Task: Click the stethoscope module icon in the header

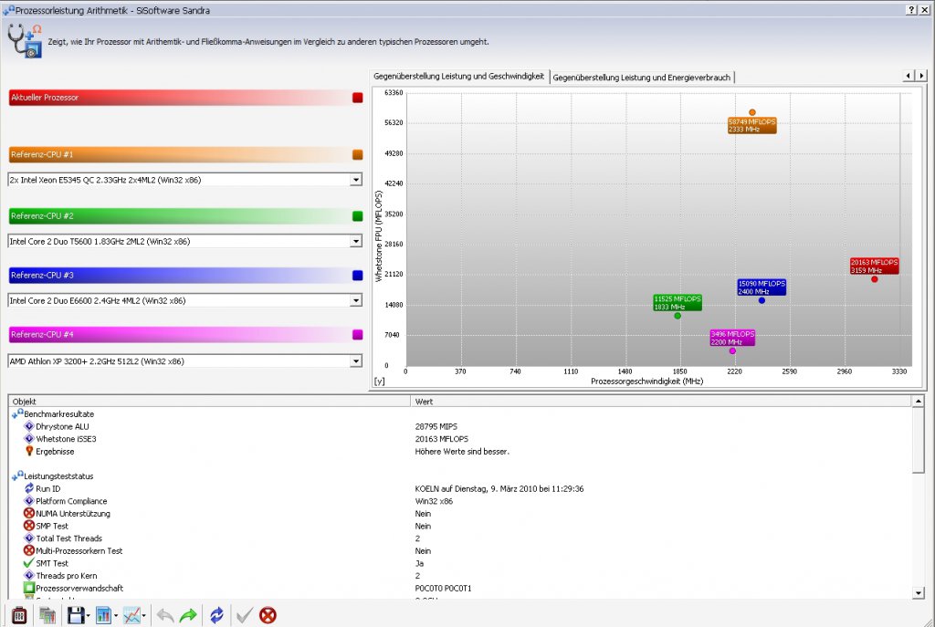Action: coord(25,40)
